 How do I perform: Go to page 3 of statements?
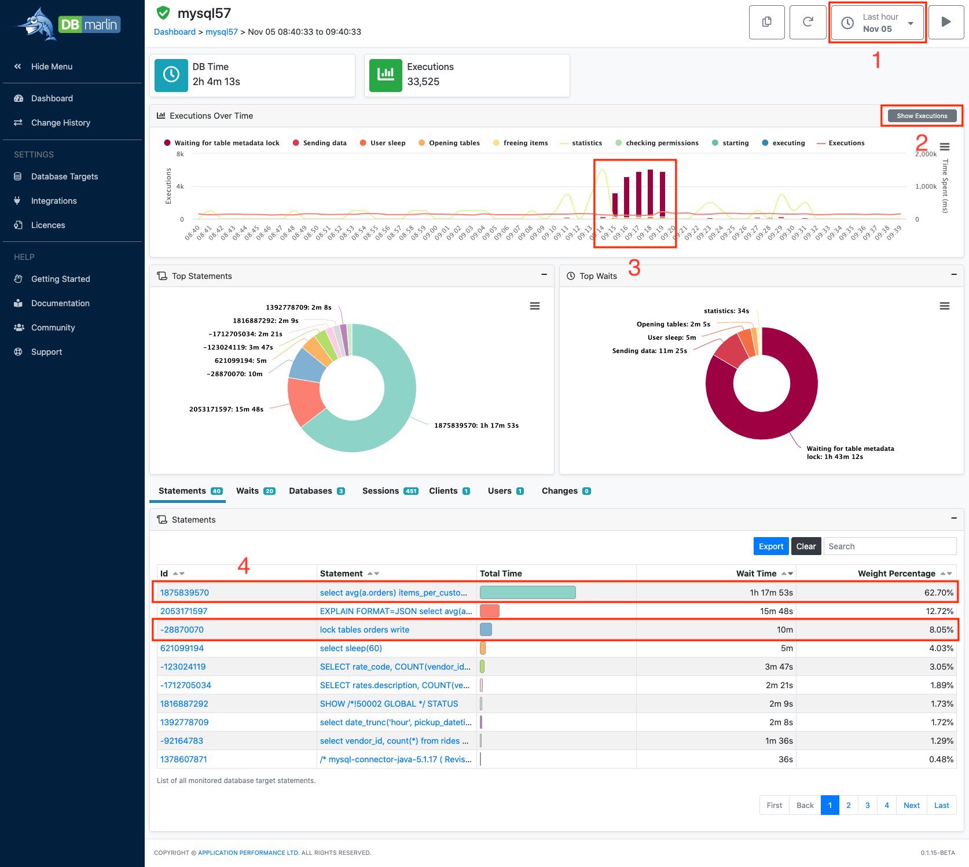tap(868, 805)
